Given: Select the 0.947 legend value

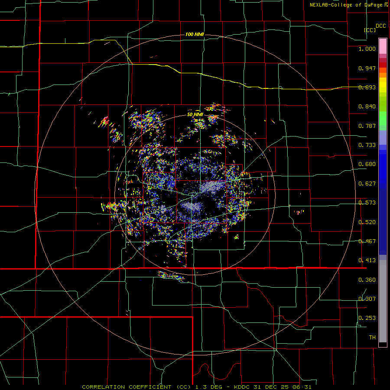Looking at the screenshot, I should (367, 68).
